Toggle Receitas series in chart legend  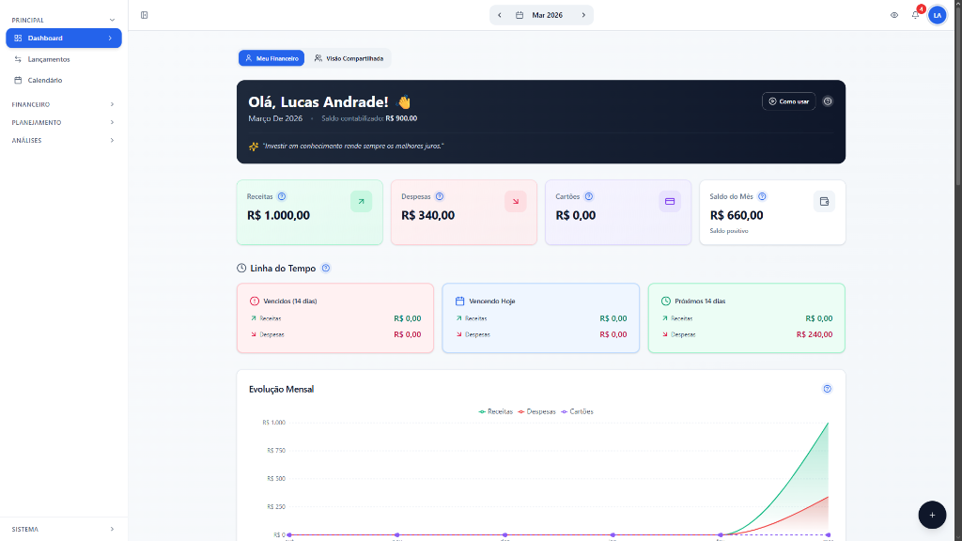pos(496,411)
